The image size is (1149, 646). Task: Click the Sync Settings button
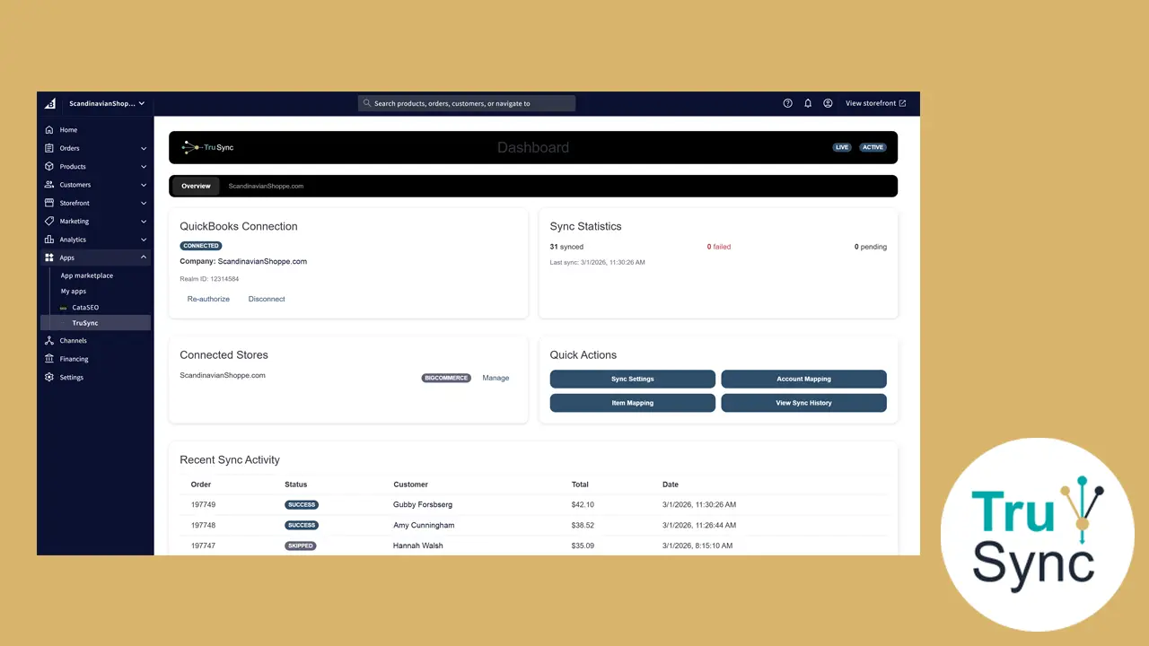(x=633, y=379)
